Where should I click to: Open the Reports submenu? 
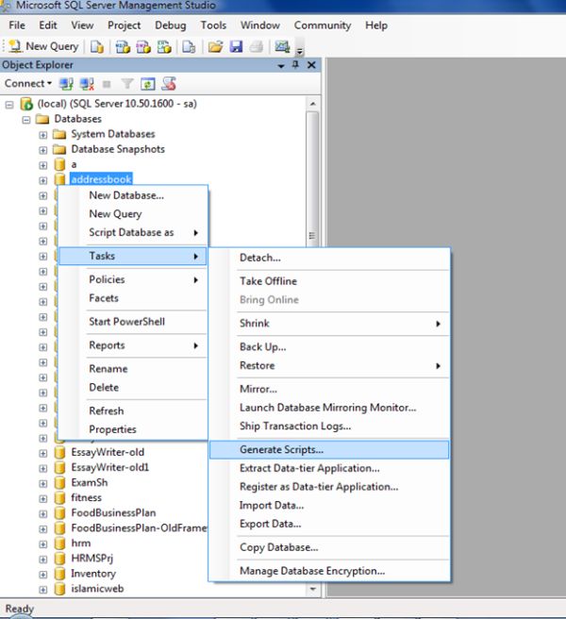pos(132,345)
